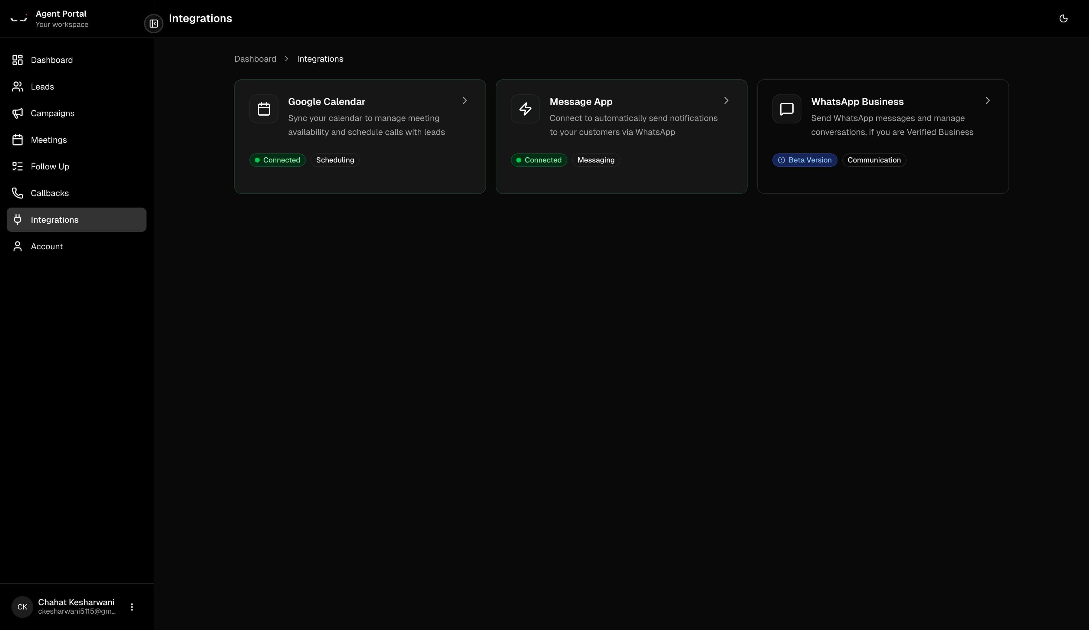This screenshot has height=630, width=1089.
Task: Open the Dashboard grid icon in sidebar
Action: click(17, 60)
